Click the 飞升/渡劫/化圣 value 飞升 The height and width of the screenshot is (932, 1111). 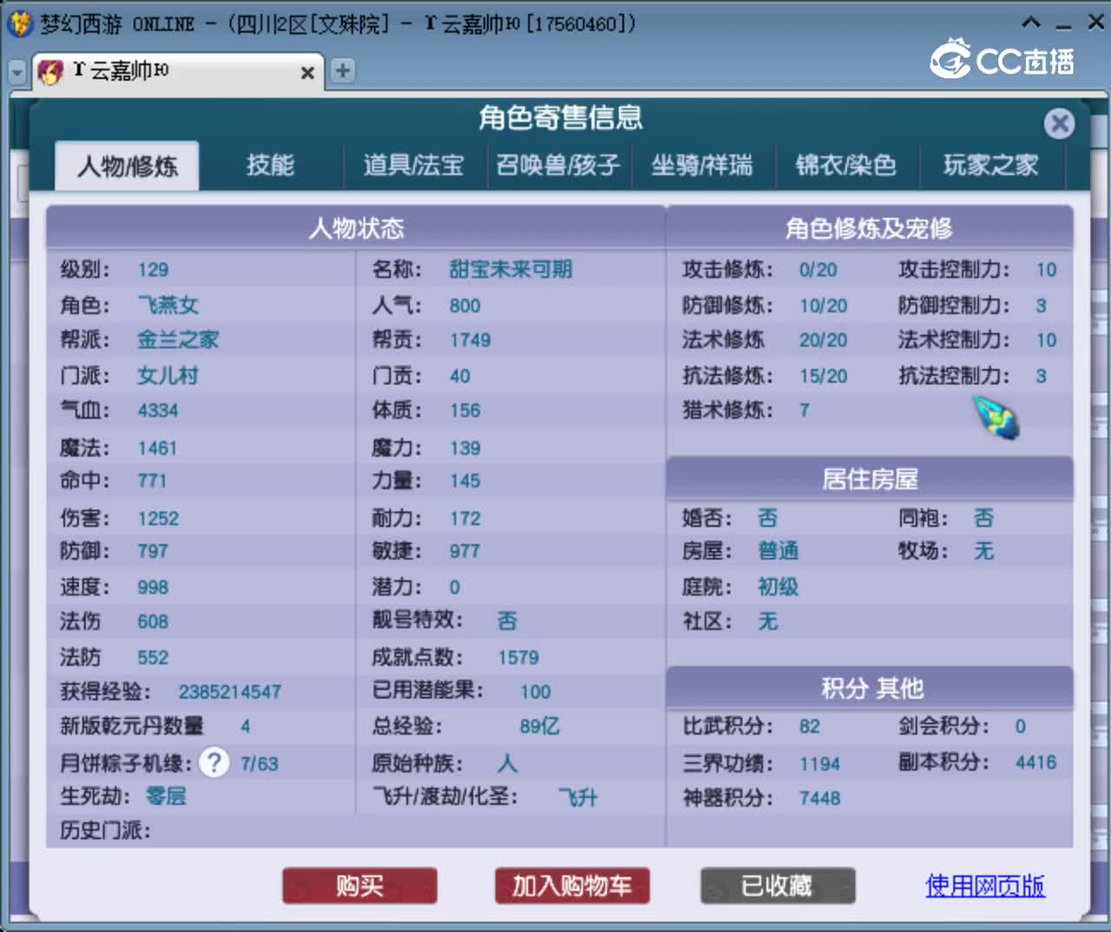coord(578,797)
